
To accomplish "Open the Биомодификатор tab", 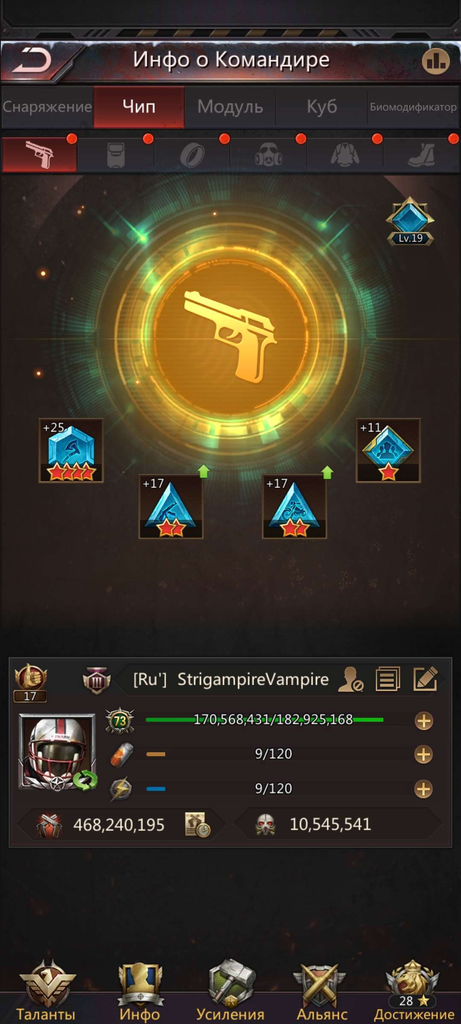I will [413, 107].
